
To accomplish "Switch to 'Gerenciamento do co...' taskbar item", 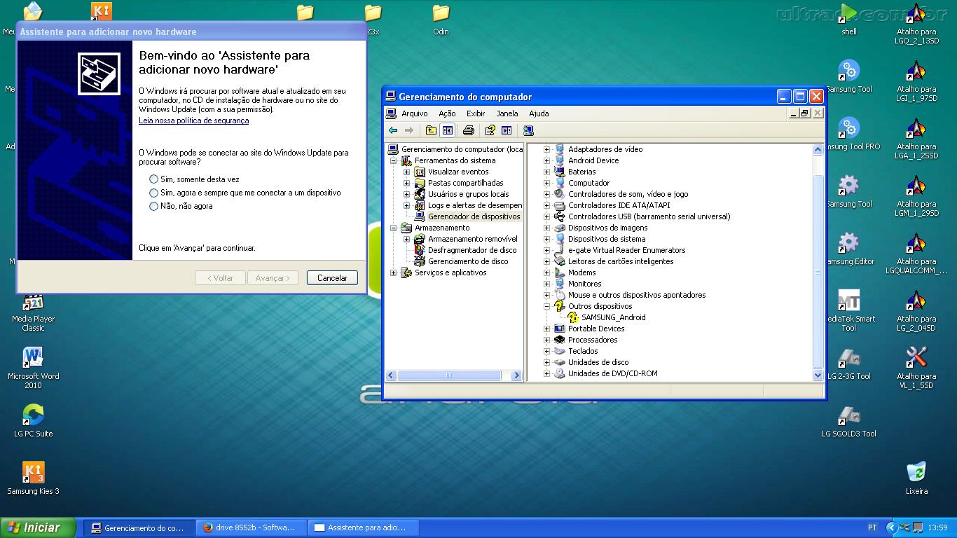I will (x=138, y=527).
